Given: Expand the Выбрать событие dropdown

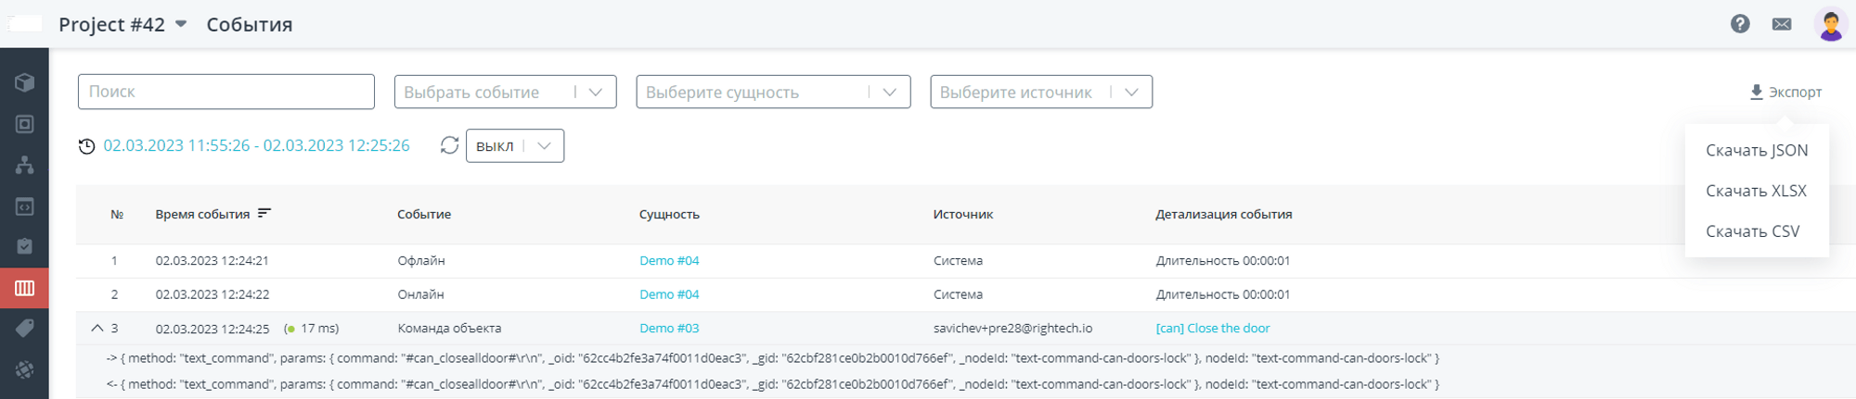Looking at the screenshot, I should [505, 92].
